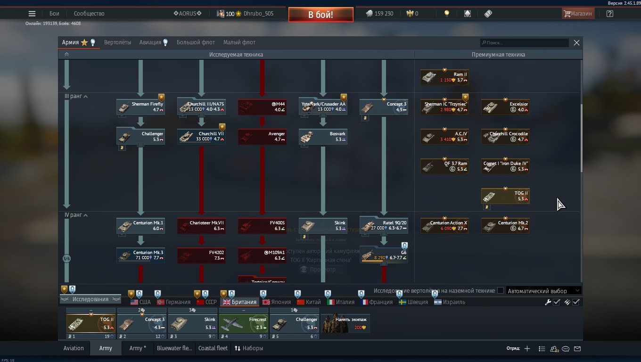
Task: Select the Comet I "Iron Duke IV" premium card
Action: [505, 166]
